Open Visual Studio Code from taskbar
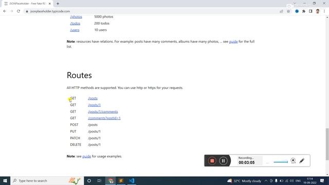Screen dimensions: 329x185 (x=132, y=180)
